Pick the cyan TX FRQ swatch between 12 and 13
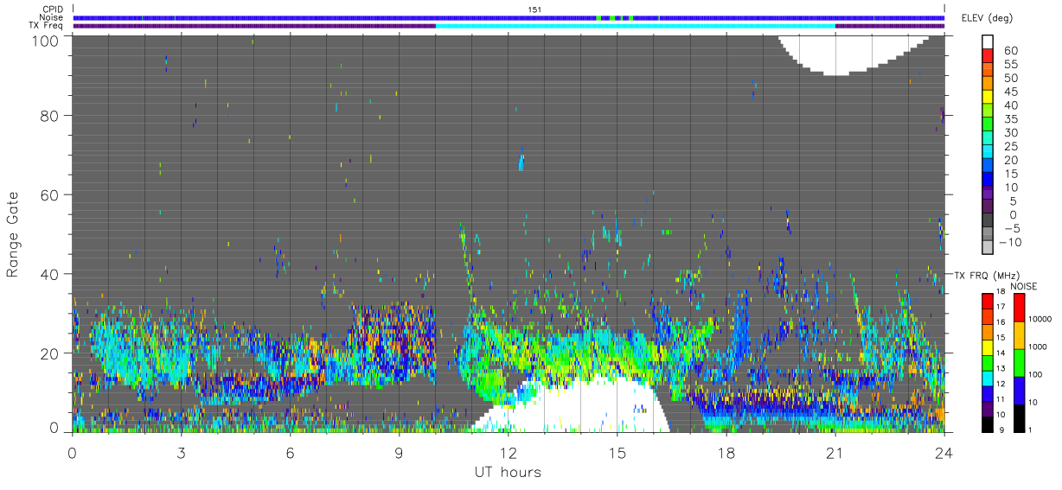1062x490 pixels. 988,378
